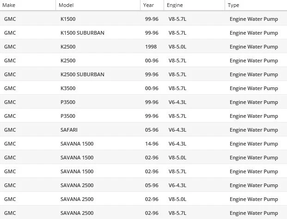Select the 1998 year cell
Image resolution: width=287 pixels, height=219 pixels.
(x=151, y=47)
